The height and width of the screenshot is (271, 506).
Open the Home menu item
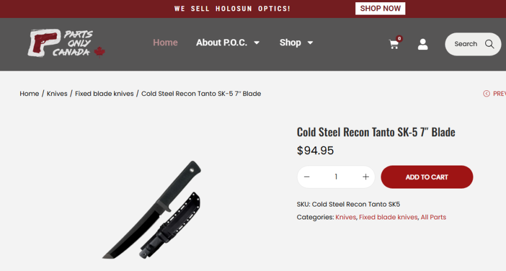165,43
